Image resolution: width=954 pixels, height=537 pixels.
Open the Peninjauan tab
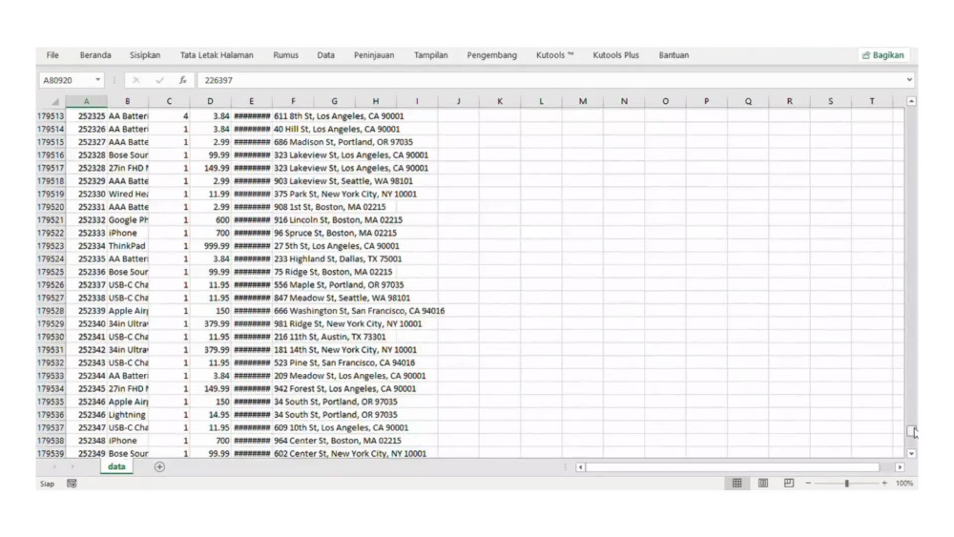tap(374, 54)
